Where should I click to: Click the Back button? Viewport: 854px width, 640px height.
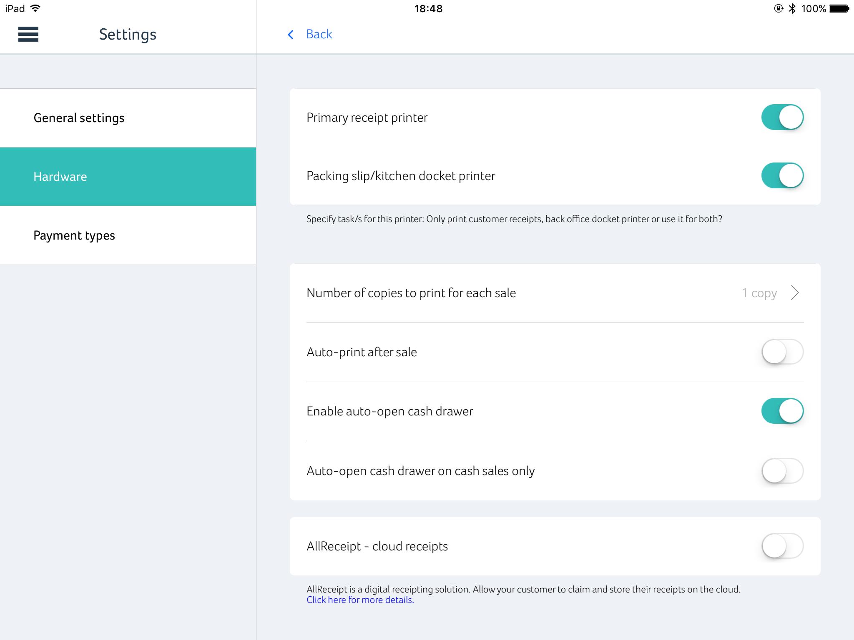coord(319,34)
